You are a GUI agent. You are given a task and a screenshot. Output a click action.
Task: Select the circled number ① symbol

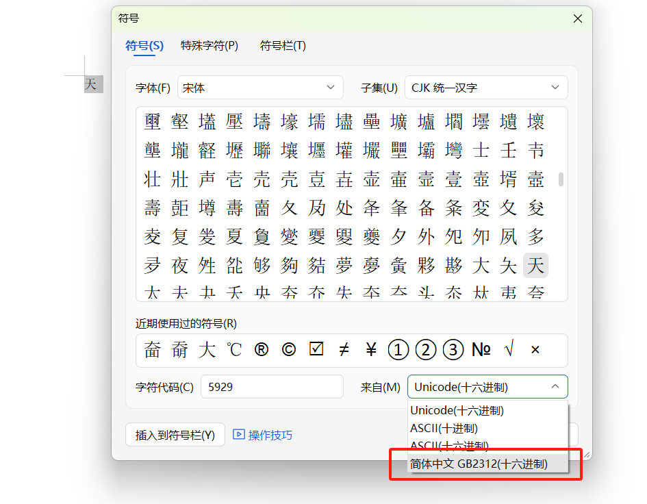398,349
